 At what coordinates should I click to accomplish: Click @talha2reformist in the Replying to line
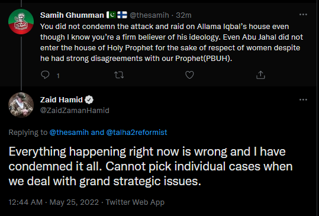coord(137,133)
